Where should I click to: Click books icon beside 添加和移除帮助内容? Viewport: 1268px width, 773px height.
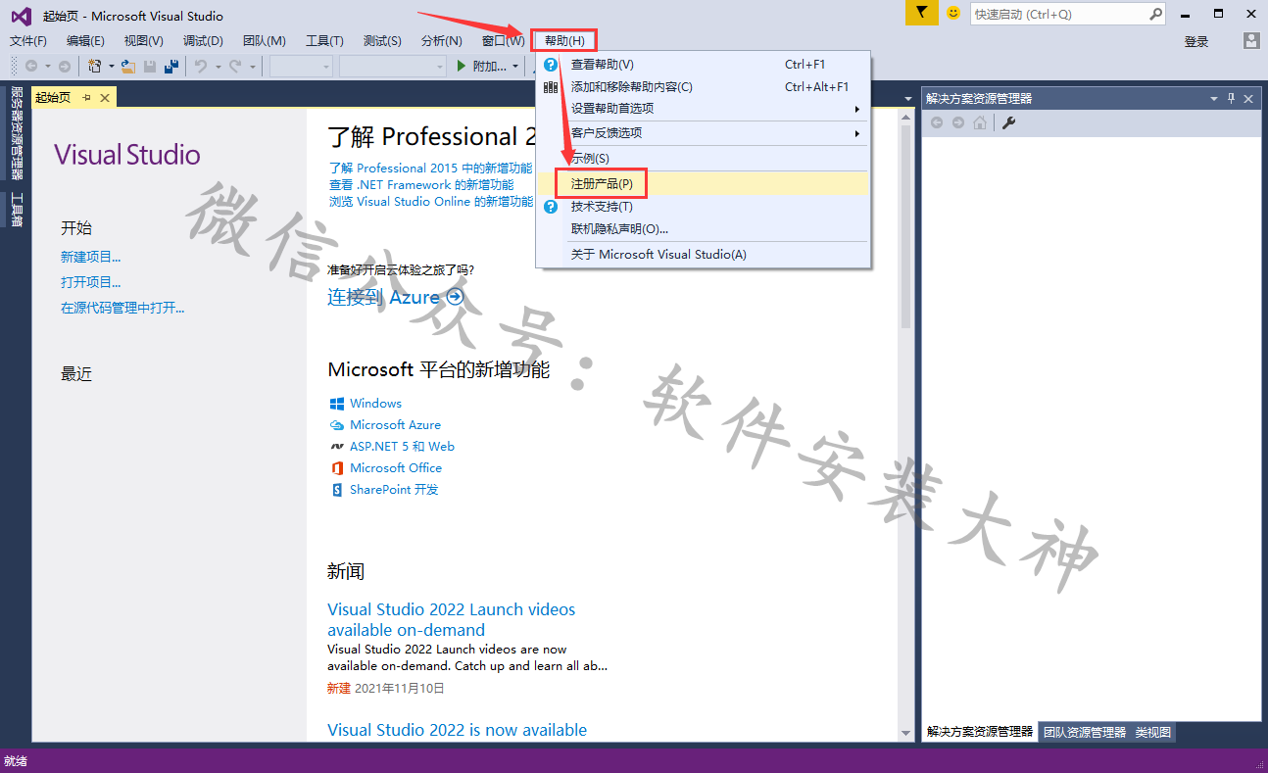551,86
